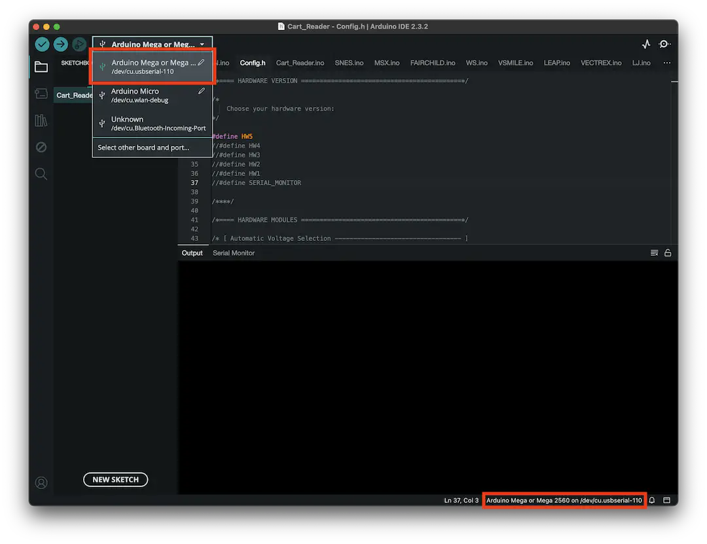Toggle the bottom panel icon in status bar
Screen dimensions: 707x544
(x=667, y=500)
